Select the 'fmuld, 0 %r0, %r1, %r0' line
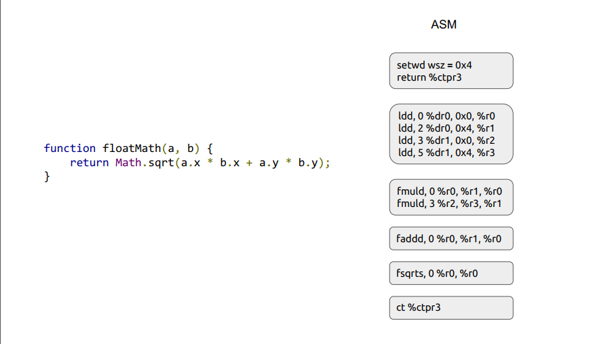The image size is (612, 344). tap(450, 191)
